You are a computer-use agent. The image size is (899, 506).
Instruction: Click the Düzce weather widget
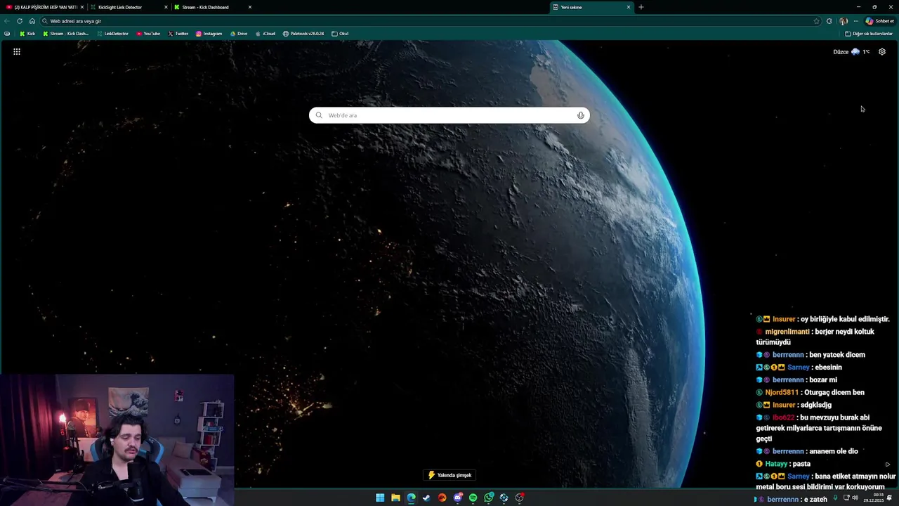851,51
